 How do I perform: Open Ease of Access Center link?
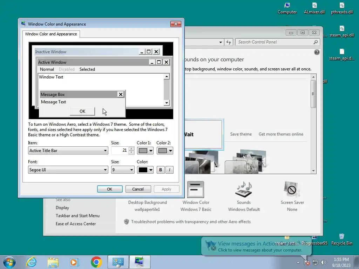pos(76,224)
